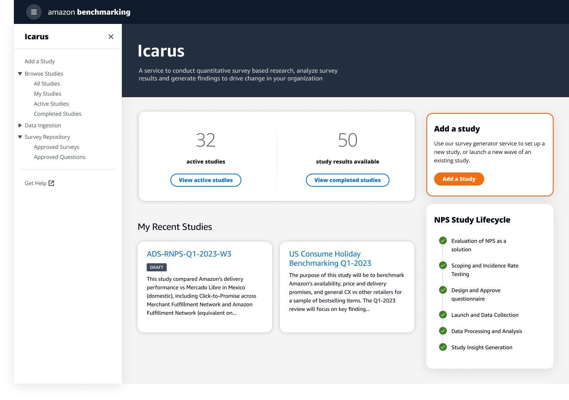Open Add a Study in sidebar
This screenshot has height=400, width=569.
(40, 61)
